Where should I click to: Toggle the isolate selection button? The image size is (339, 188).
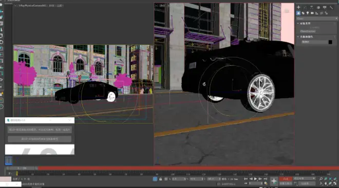click(x=155, y=179)
